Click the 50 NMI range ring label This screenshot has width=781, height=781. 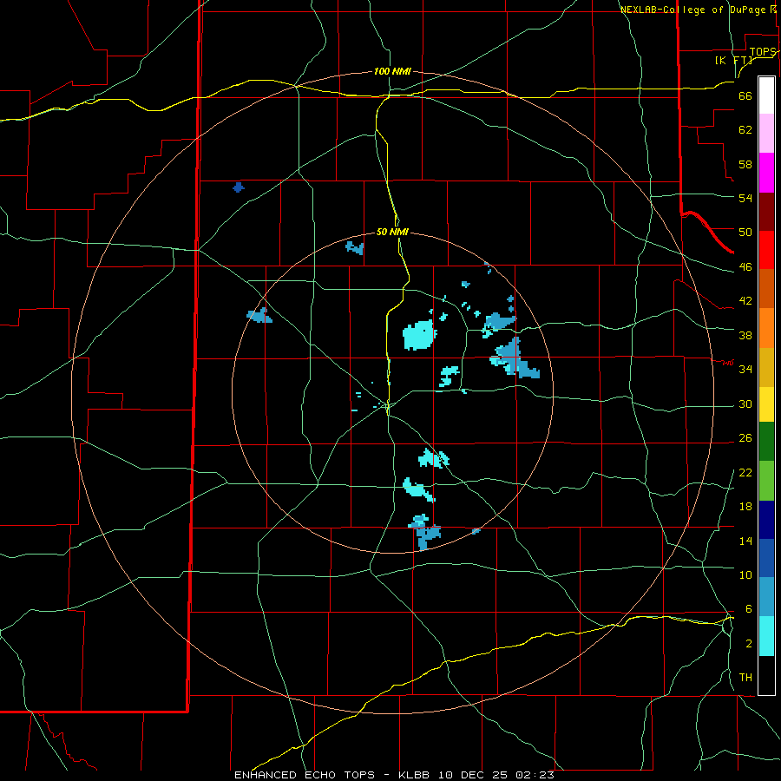coord(392,232)
